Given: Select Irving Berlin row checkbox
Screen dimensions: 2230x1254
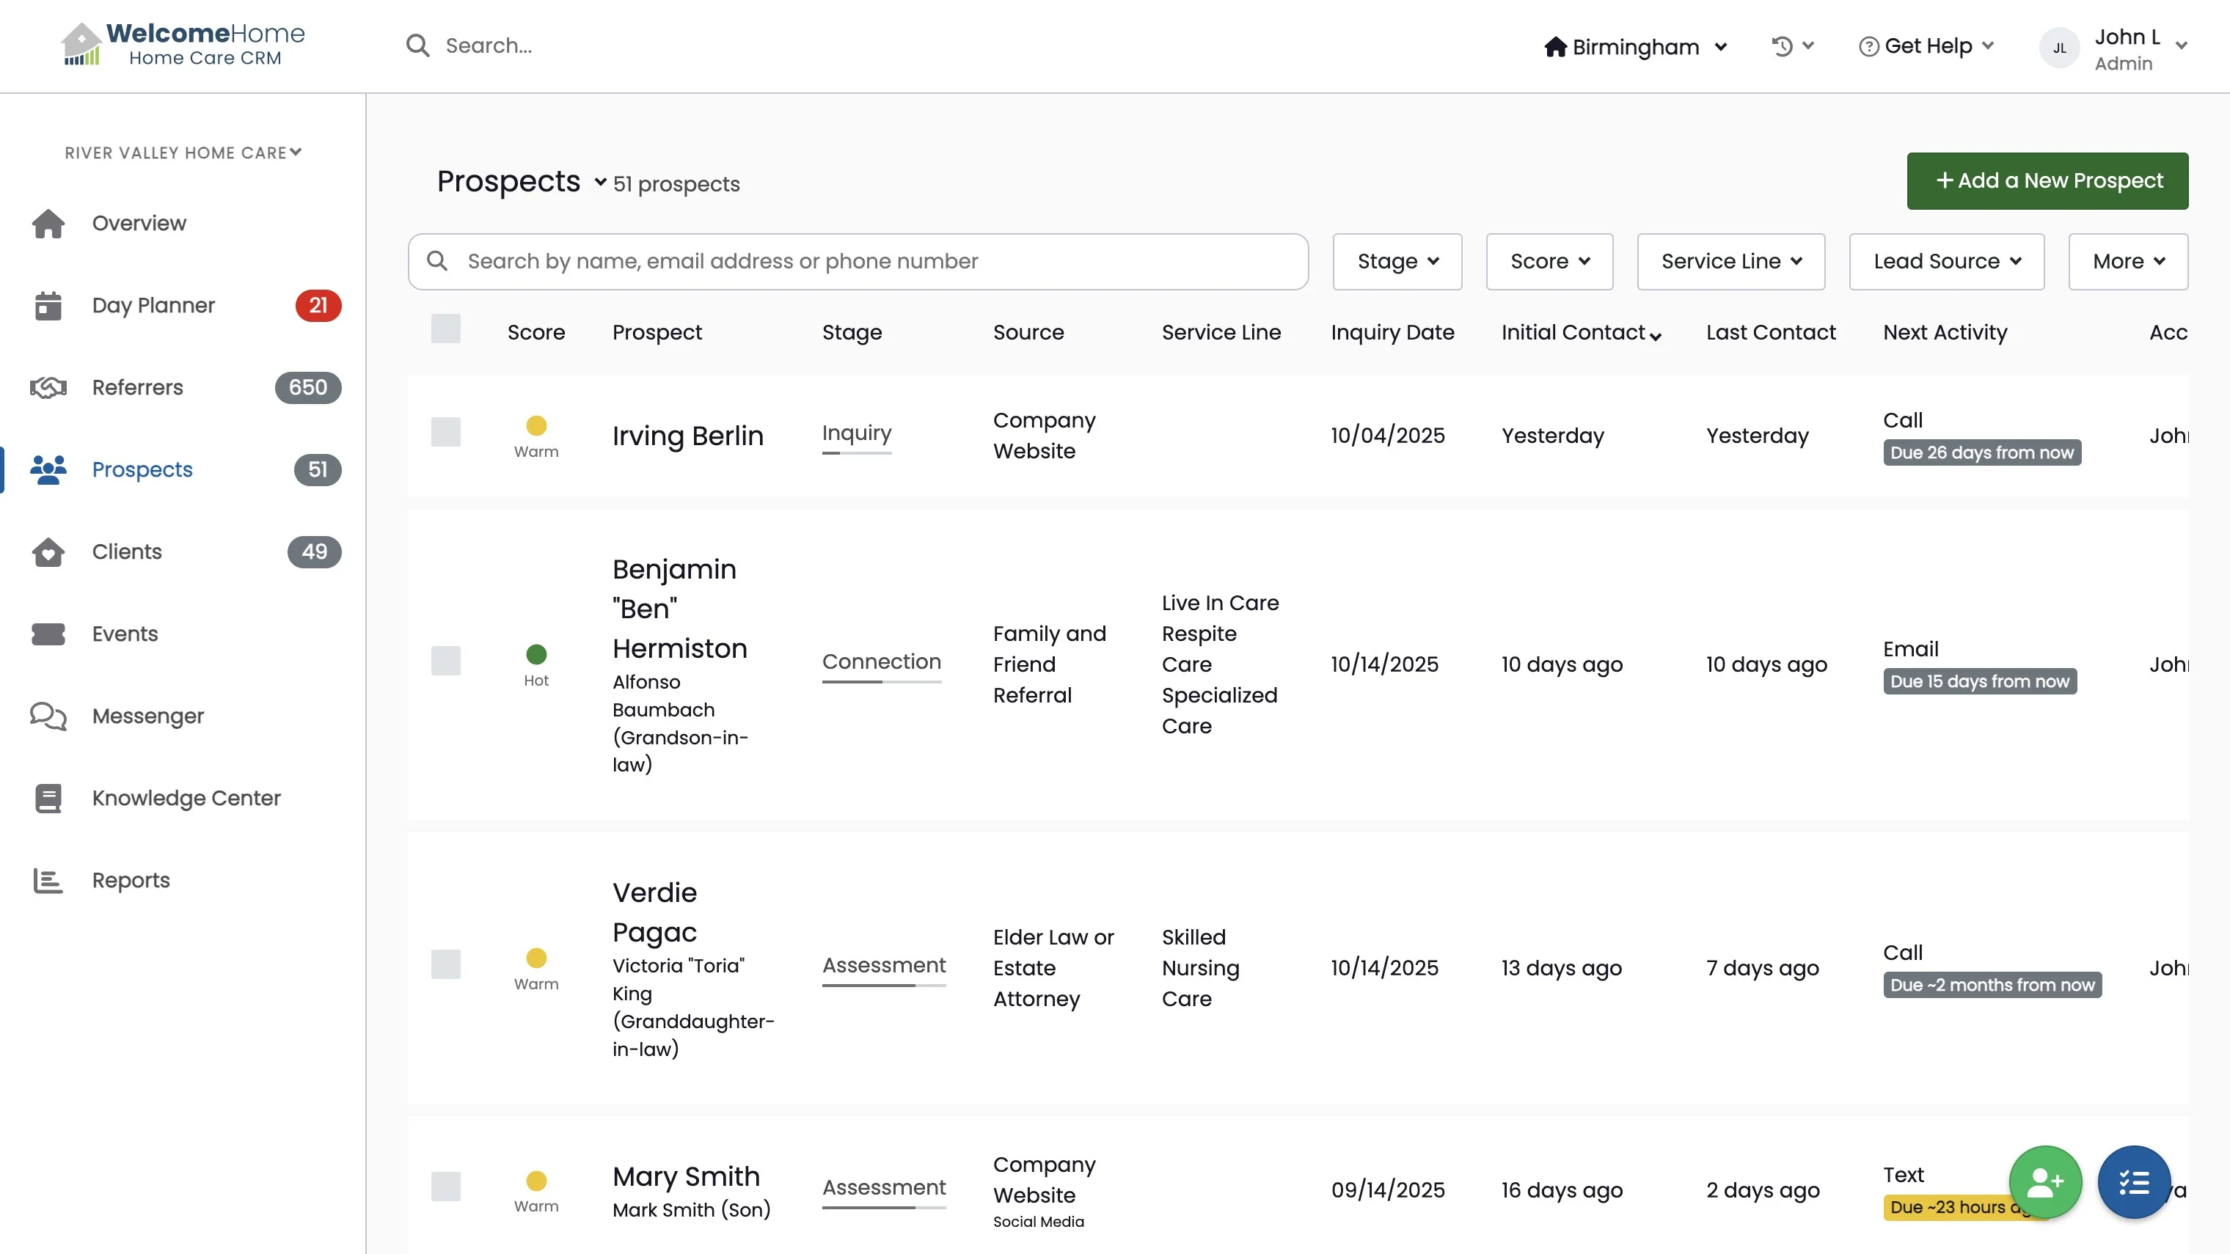Looking at the screenshot, I should 446,432.
